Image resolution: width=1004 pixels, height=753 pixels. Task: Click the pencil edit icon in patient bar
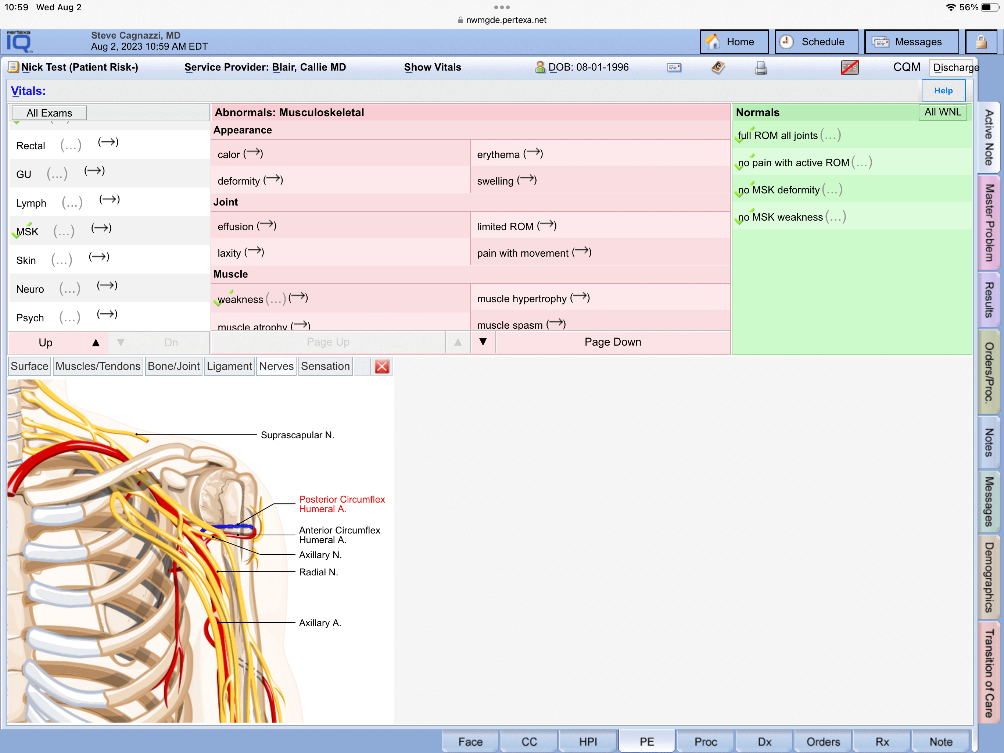point(718,68)
